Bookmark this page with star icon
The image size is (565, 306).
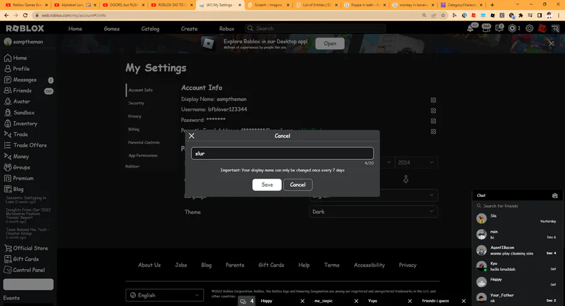point(443,15)
